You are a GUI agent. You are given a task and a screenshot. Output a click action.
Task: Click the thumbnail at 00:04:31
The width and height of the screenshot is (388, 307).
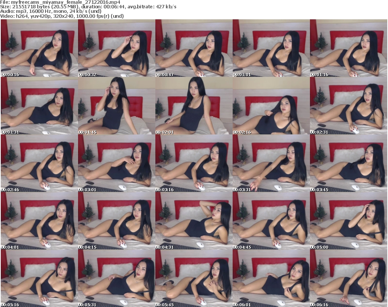coord(194,221)
